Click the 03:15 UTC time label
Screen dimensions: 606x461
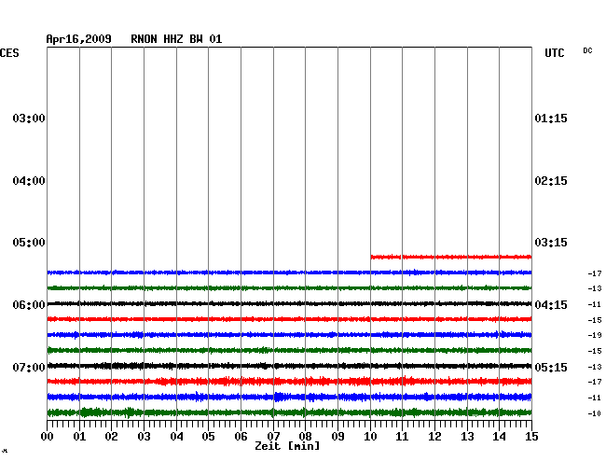coord(551,243)
